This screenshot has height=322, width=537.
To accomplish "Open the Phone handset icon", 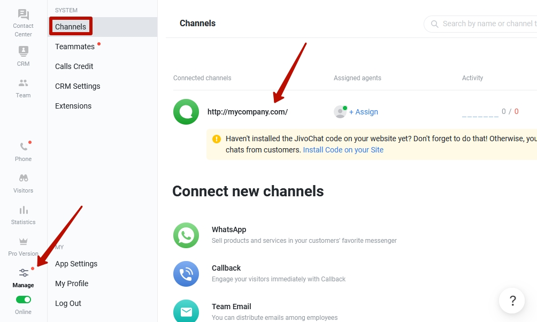I will point(24,147).
